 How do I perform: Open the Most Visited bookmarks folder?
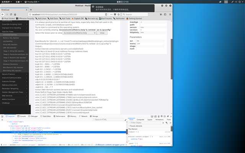pyautogui.click(x=8, y=18)
